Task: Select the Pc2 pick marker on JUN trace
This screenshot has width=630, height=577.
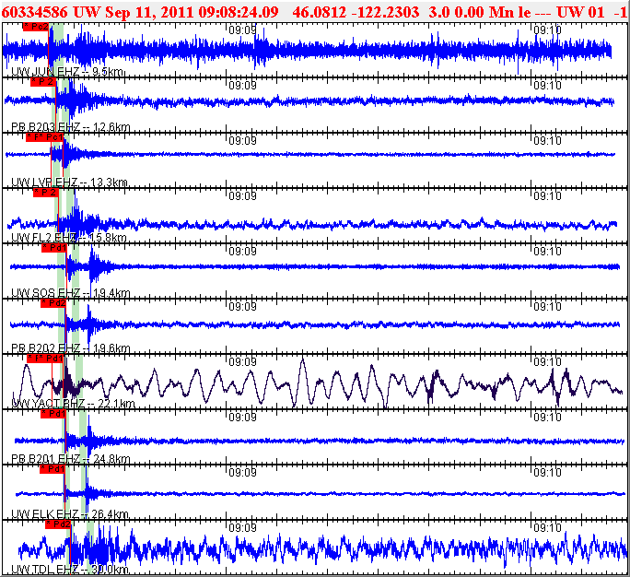Action: (36, 27)
